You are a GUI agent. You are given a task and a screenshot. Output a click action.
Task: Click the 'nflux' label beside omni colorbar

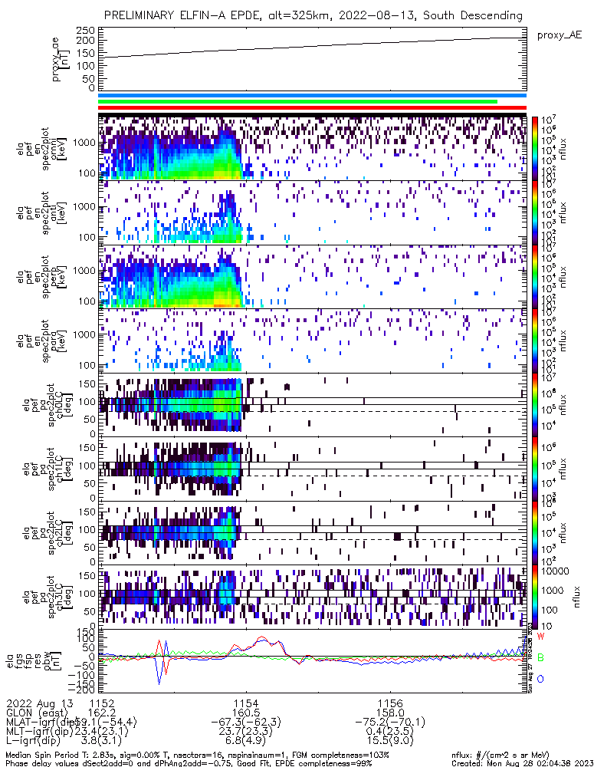tap(563, 149)
